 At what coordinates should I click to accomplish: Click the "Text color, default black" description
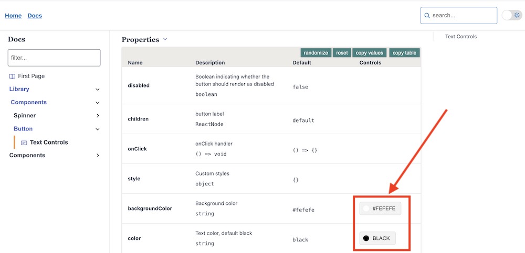coord(224,233)
